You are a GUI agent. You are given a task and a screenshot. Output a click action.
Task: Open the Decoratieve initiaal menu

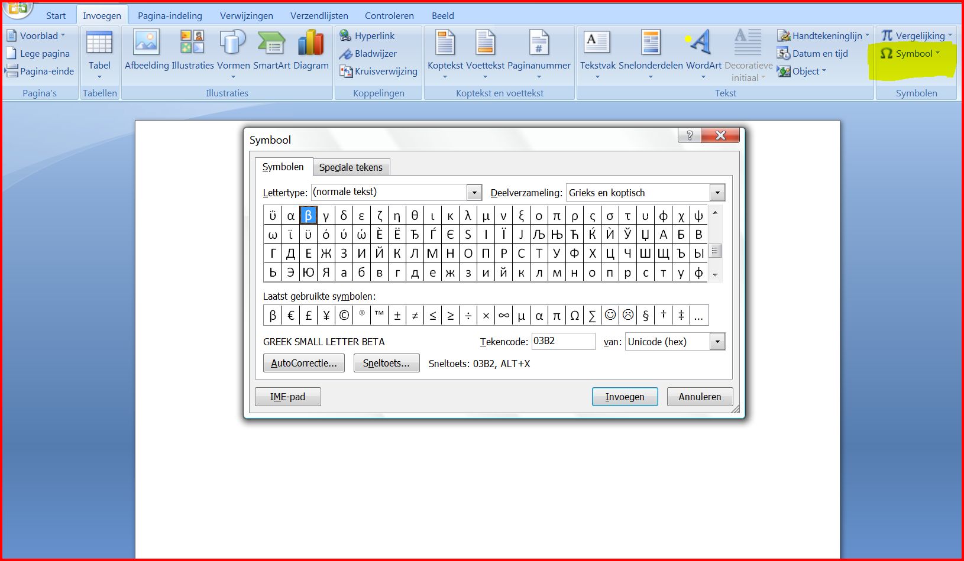pos(748,54)
